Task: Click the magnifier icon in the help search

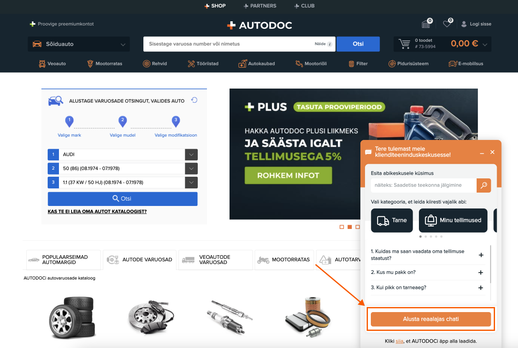Action: tap(484, 185)
